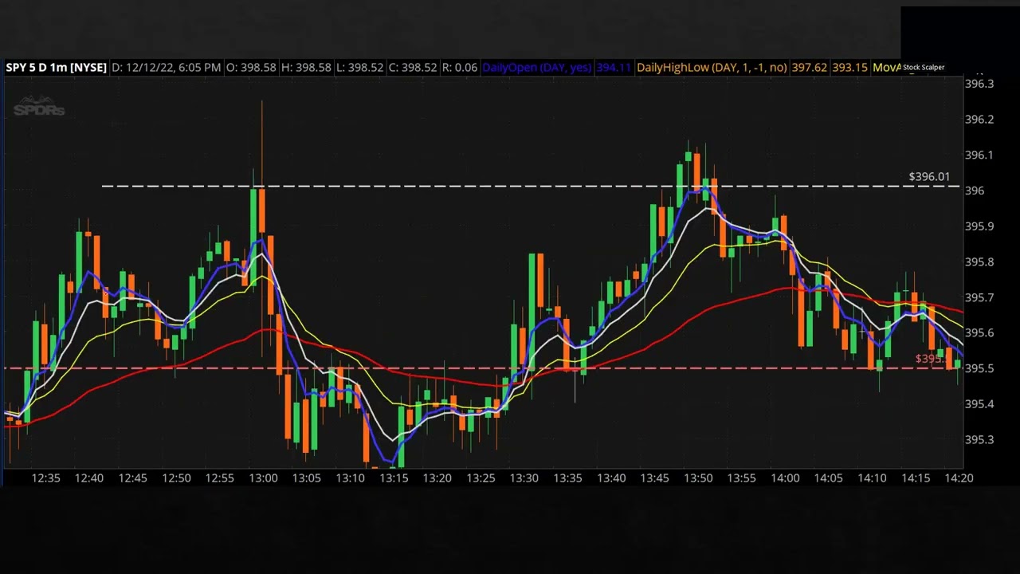Click the 13:25 time axis label
Image resolution: width=1020 pixels, height=574 pixels.
pyautogui.click(x=481, y=478)
